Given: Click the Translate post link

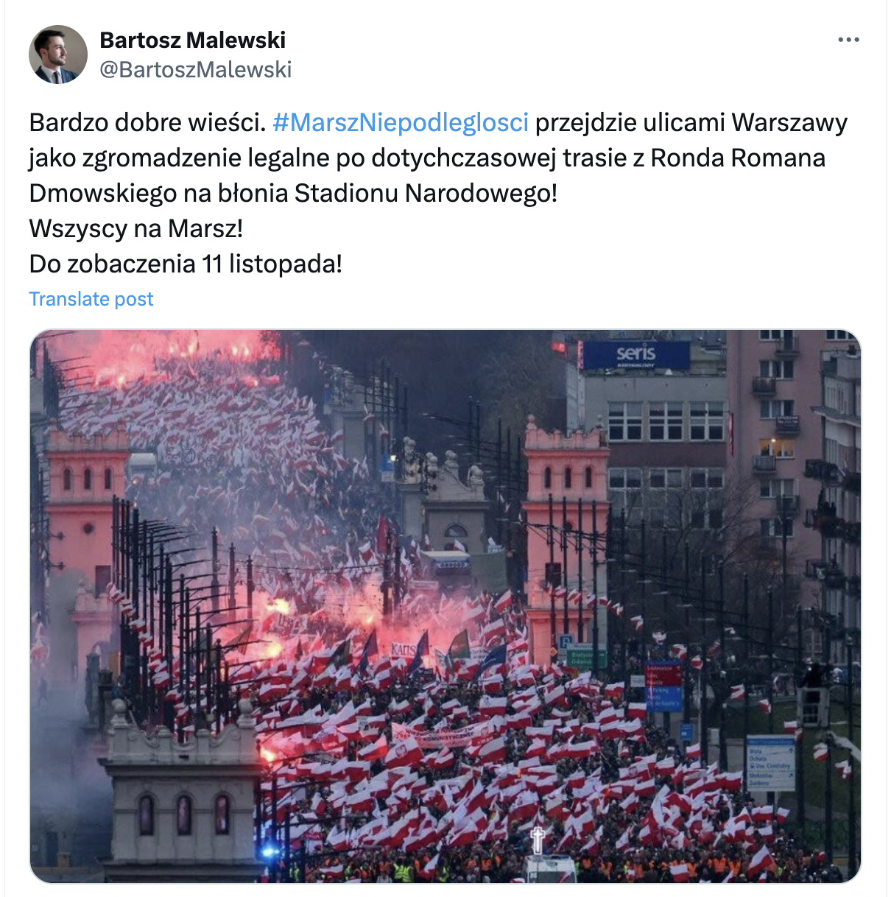Looking at the screenshot, I should (x=91, y=299).
